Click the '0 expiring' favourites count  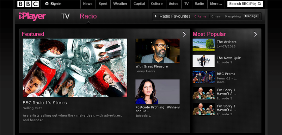point(233,16)
